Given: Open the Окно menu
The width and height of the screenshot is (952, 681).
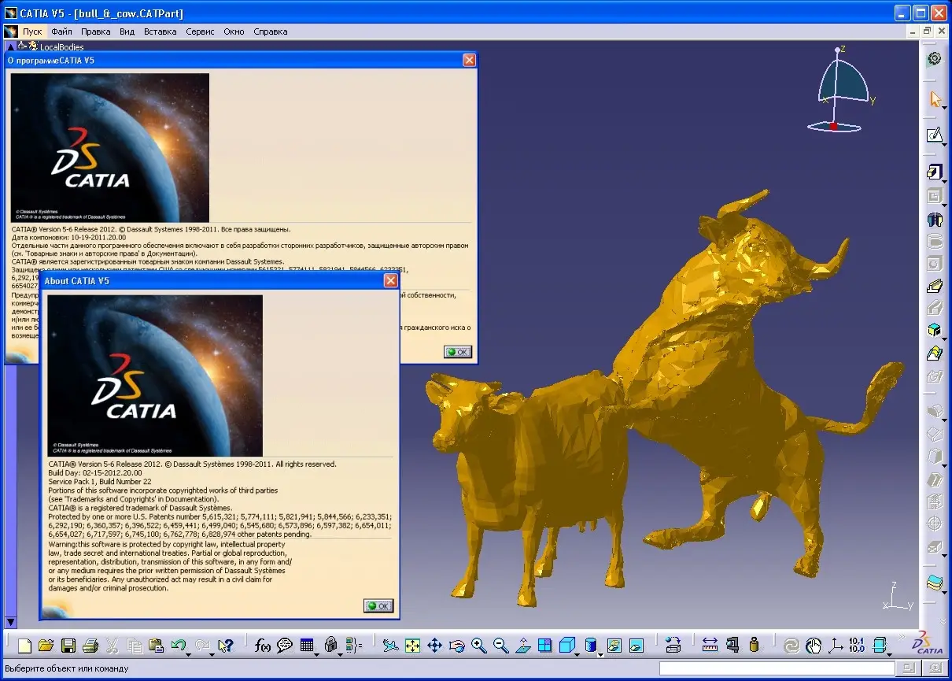Looking at the screenshot, I should [x=234, y=31].
